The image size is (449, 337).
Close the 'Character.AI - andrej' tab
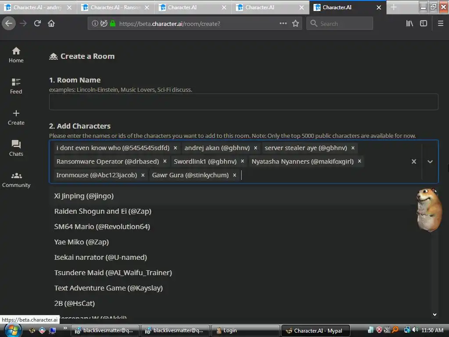[69, 7]
